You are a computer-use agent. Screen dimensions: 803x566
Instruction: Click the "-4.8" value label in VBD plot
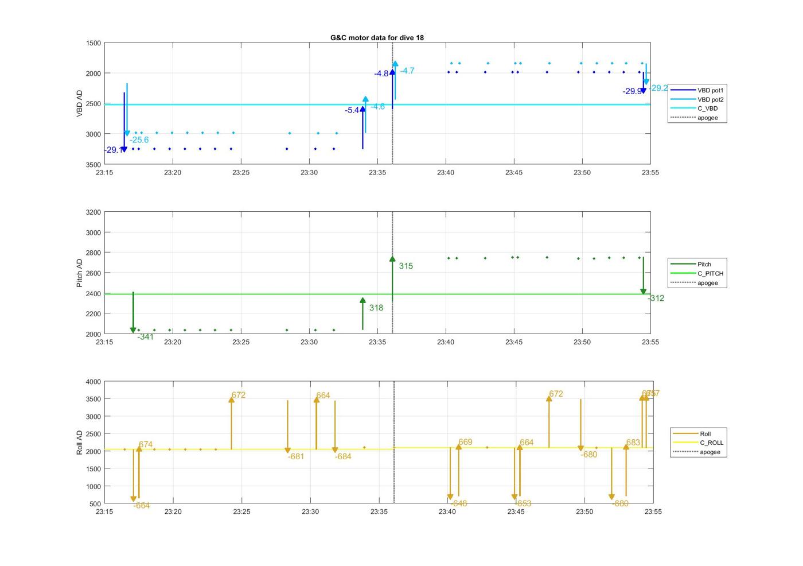point(381,73)
